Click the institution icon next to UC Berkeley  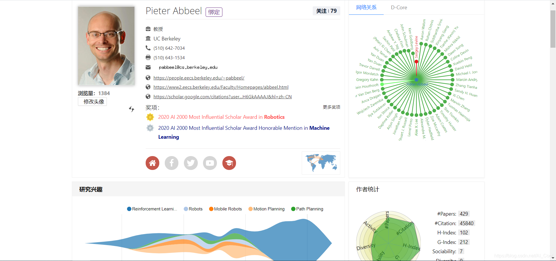pyautogui.click(x=148, y=38)
